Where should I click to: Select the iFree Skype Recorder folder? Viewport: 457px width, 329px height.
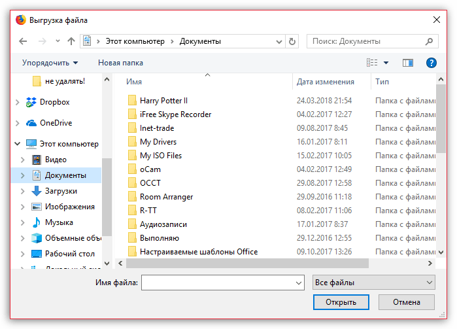[x=169, y=114]
